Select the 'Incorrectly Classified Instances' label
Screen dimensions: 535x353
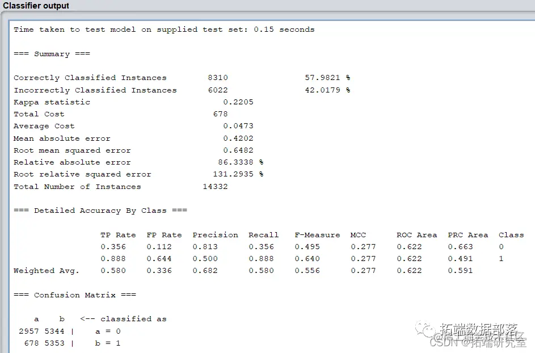pos(95,90)
